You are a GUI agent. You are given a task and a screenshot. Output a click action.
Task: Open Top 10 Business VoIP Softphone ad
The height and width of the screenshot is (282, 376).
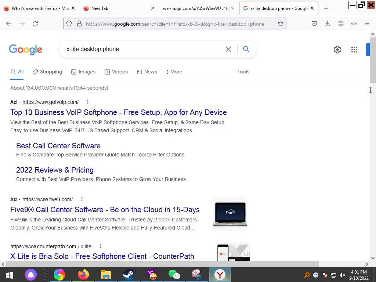[119, 112]
